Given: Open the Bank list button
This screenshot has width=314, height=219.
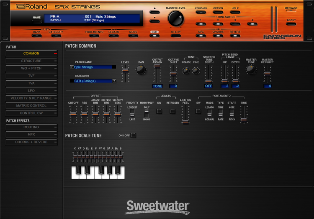Looking at the screenshot, I should pos(37,36).
